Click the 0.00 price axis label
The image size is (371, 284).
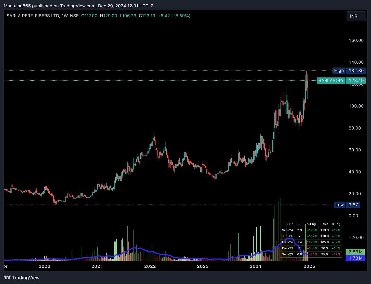tap(353, 216)
